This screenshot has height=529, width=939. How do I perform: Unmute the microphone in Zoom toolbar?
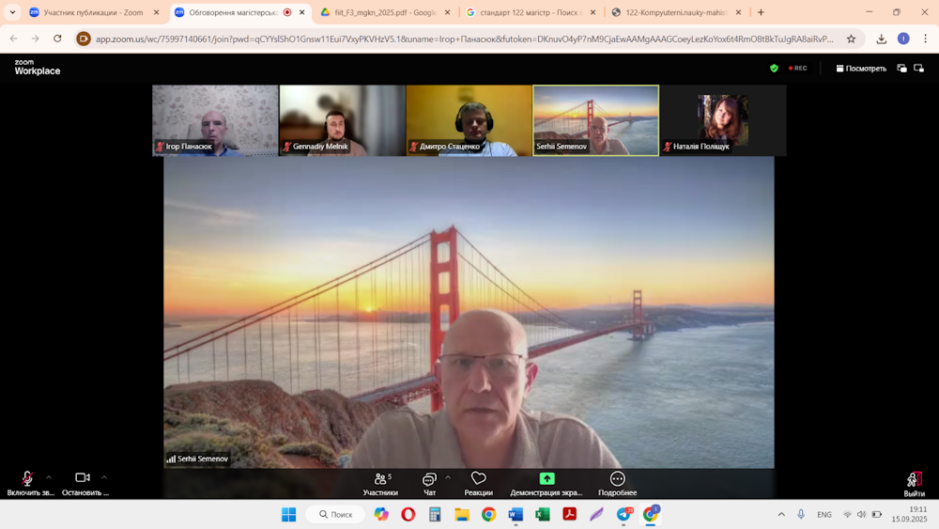(x=27, y=479)
